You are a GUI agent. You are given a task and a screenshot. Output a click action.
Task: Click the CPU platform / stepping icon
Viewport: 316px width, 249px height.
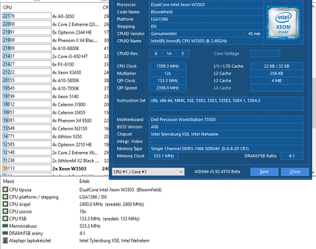(5, 197)
